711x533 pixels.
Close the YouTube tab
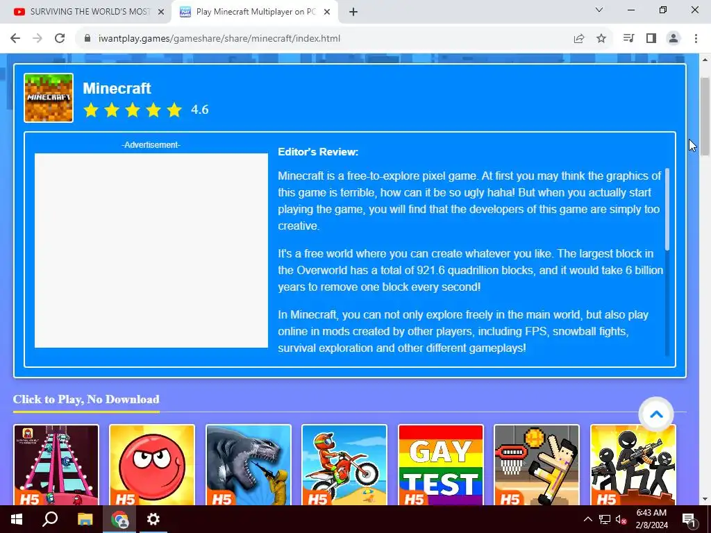click(x=161, y=12)
